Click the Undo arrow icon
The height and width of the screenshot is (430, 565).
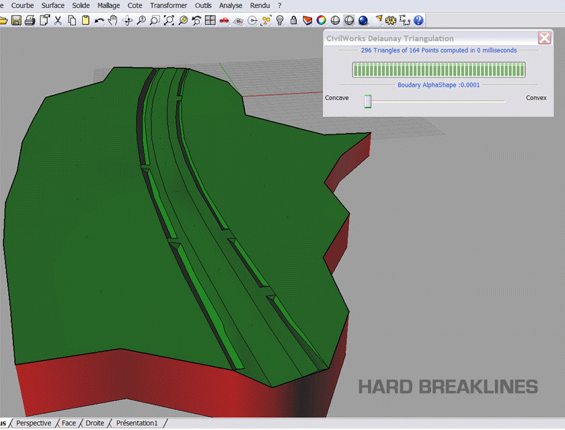click(x=100, y=20)
